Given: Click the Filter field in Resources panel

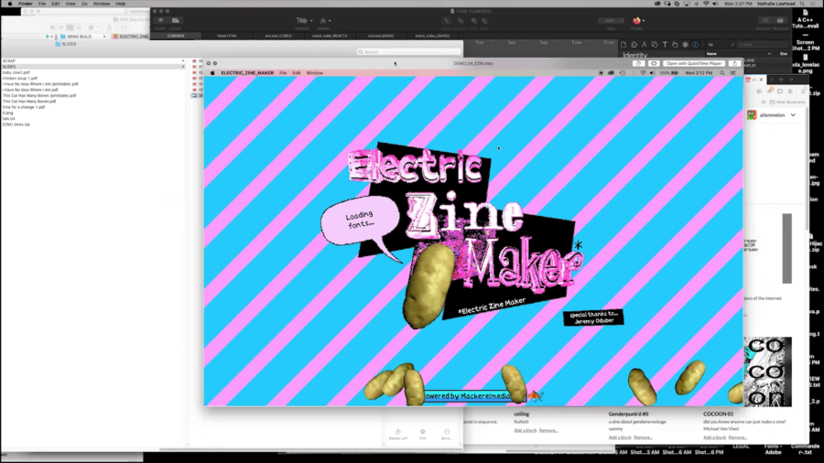Looking at the screenshot, I should click(763, 45).
